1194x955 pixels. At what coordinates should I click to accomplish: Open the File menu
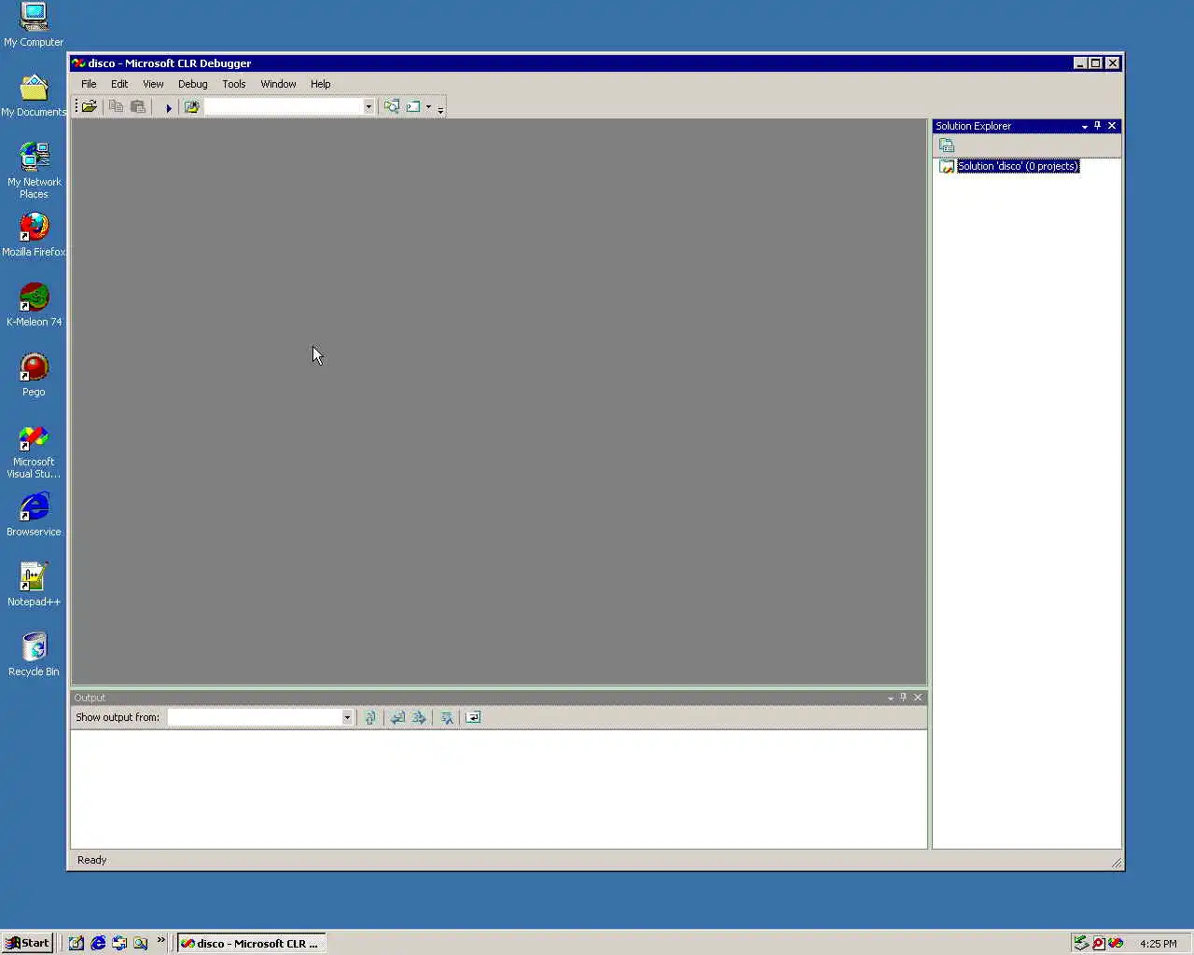click(x=89, y=84)
